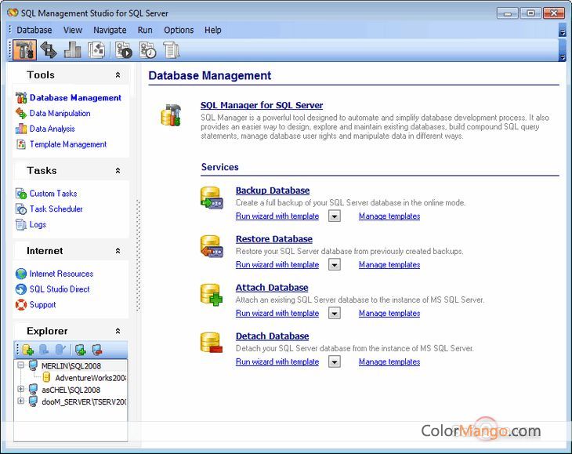Select the MERLIN\SQL2008 host in Explorer
This screenshot has width=572, height=454.
point(71,365)
